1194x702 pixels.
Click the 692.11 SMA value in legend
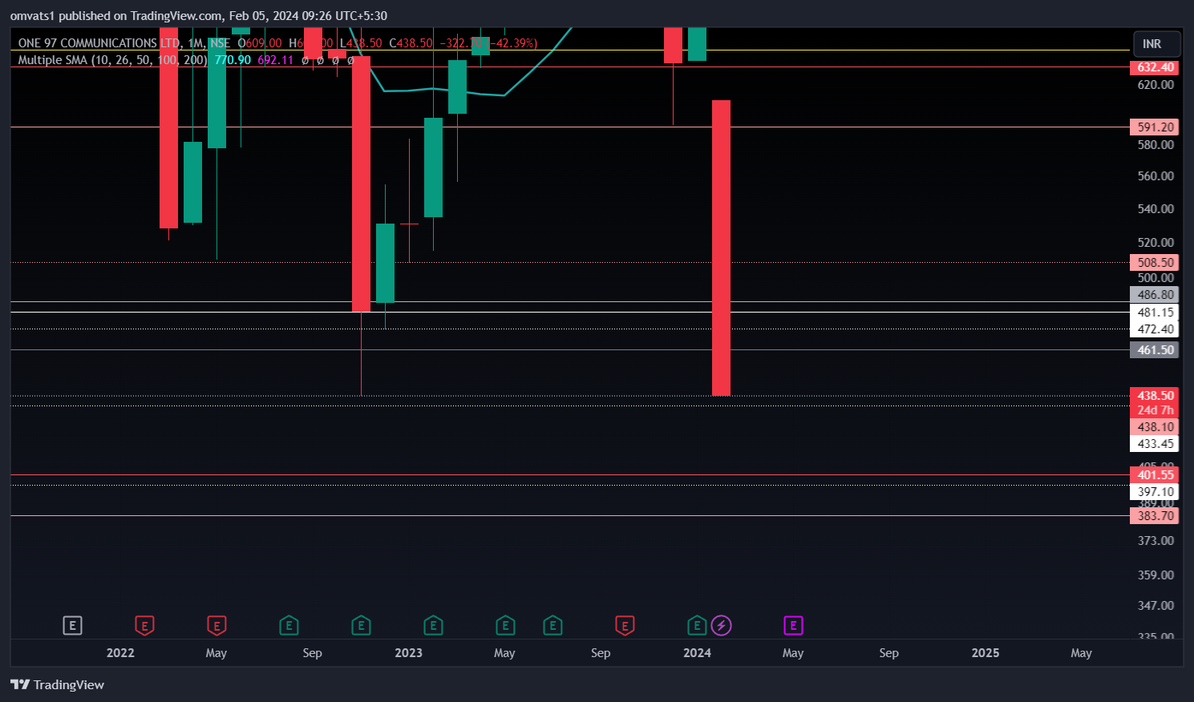click(275, 60)
